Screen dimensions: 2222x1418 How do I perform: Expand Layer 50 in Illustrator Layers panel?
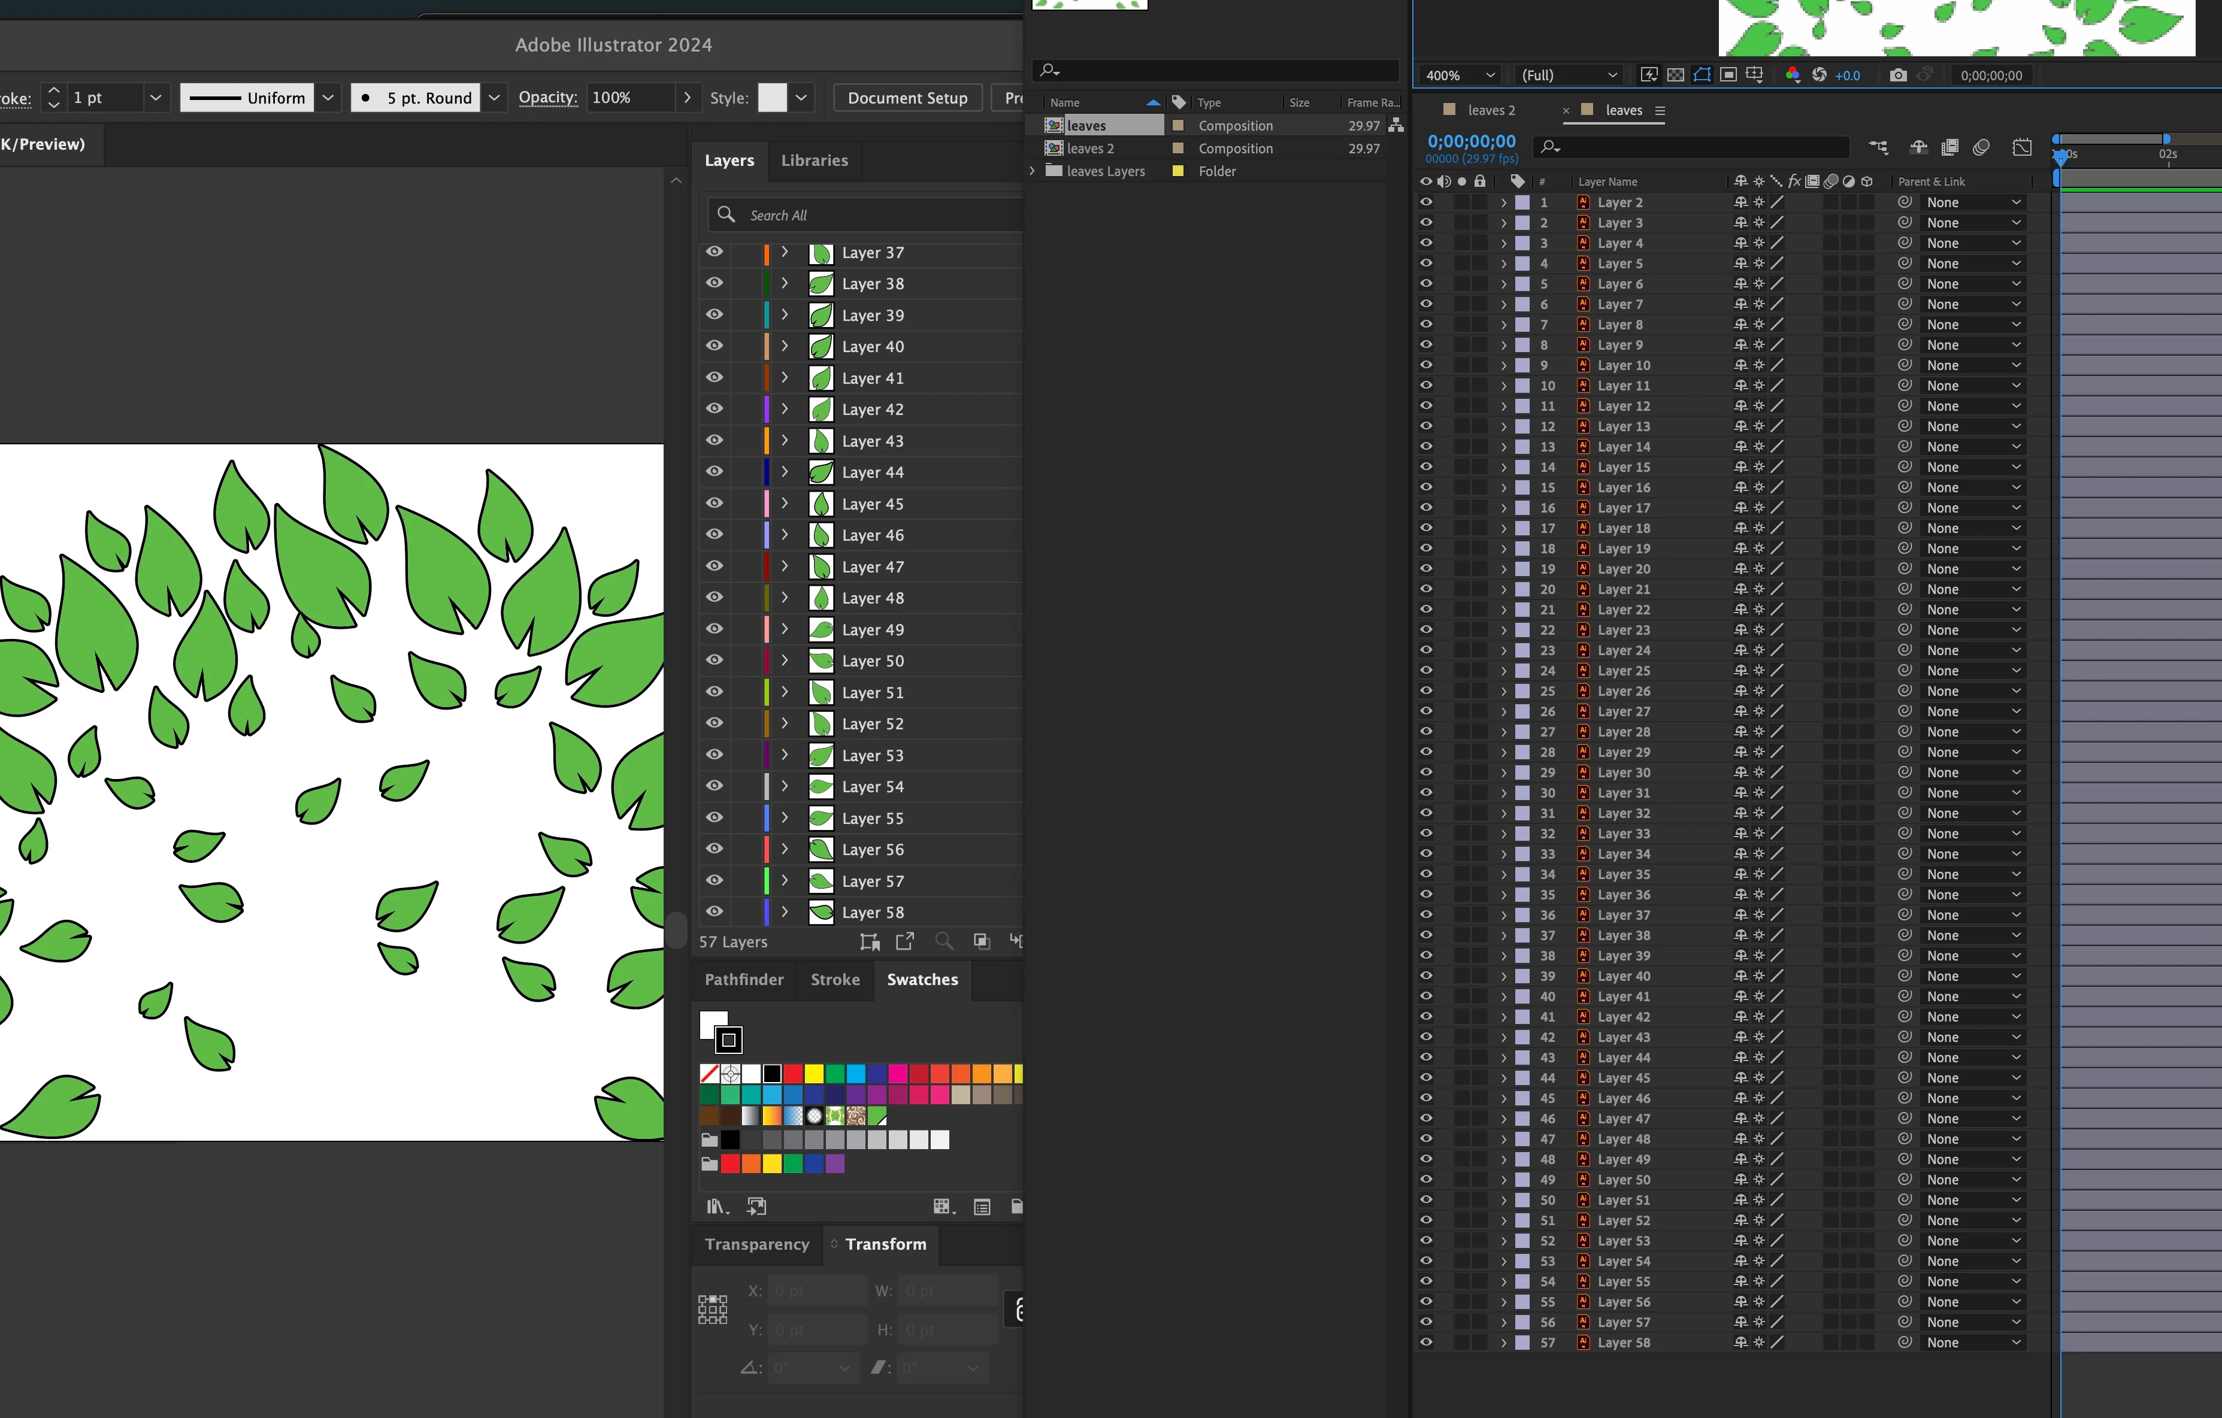pos(785,660)
